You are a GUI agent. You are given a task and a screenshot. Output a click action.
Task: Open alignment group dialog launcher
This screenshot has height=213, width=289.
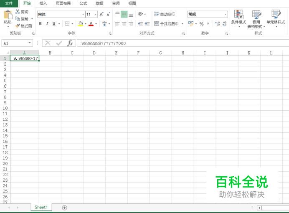[x=184, y=33]
